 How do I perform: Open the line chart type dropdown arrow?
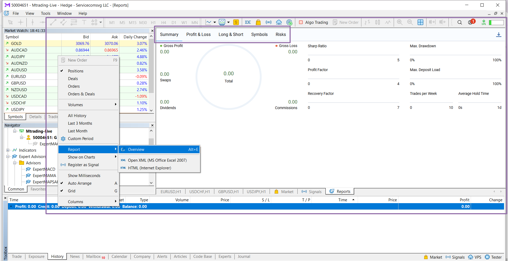coord(215,22)
